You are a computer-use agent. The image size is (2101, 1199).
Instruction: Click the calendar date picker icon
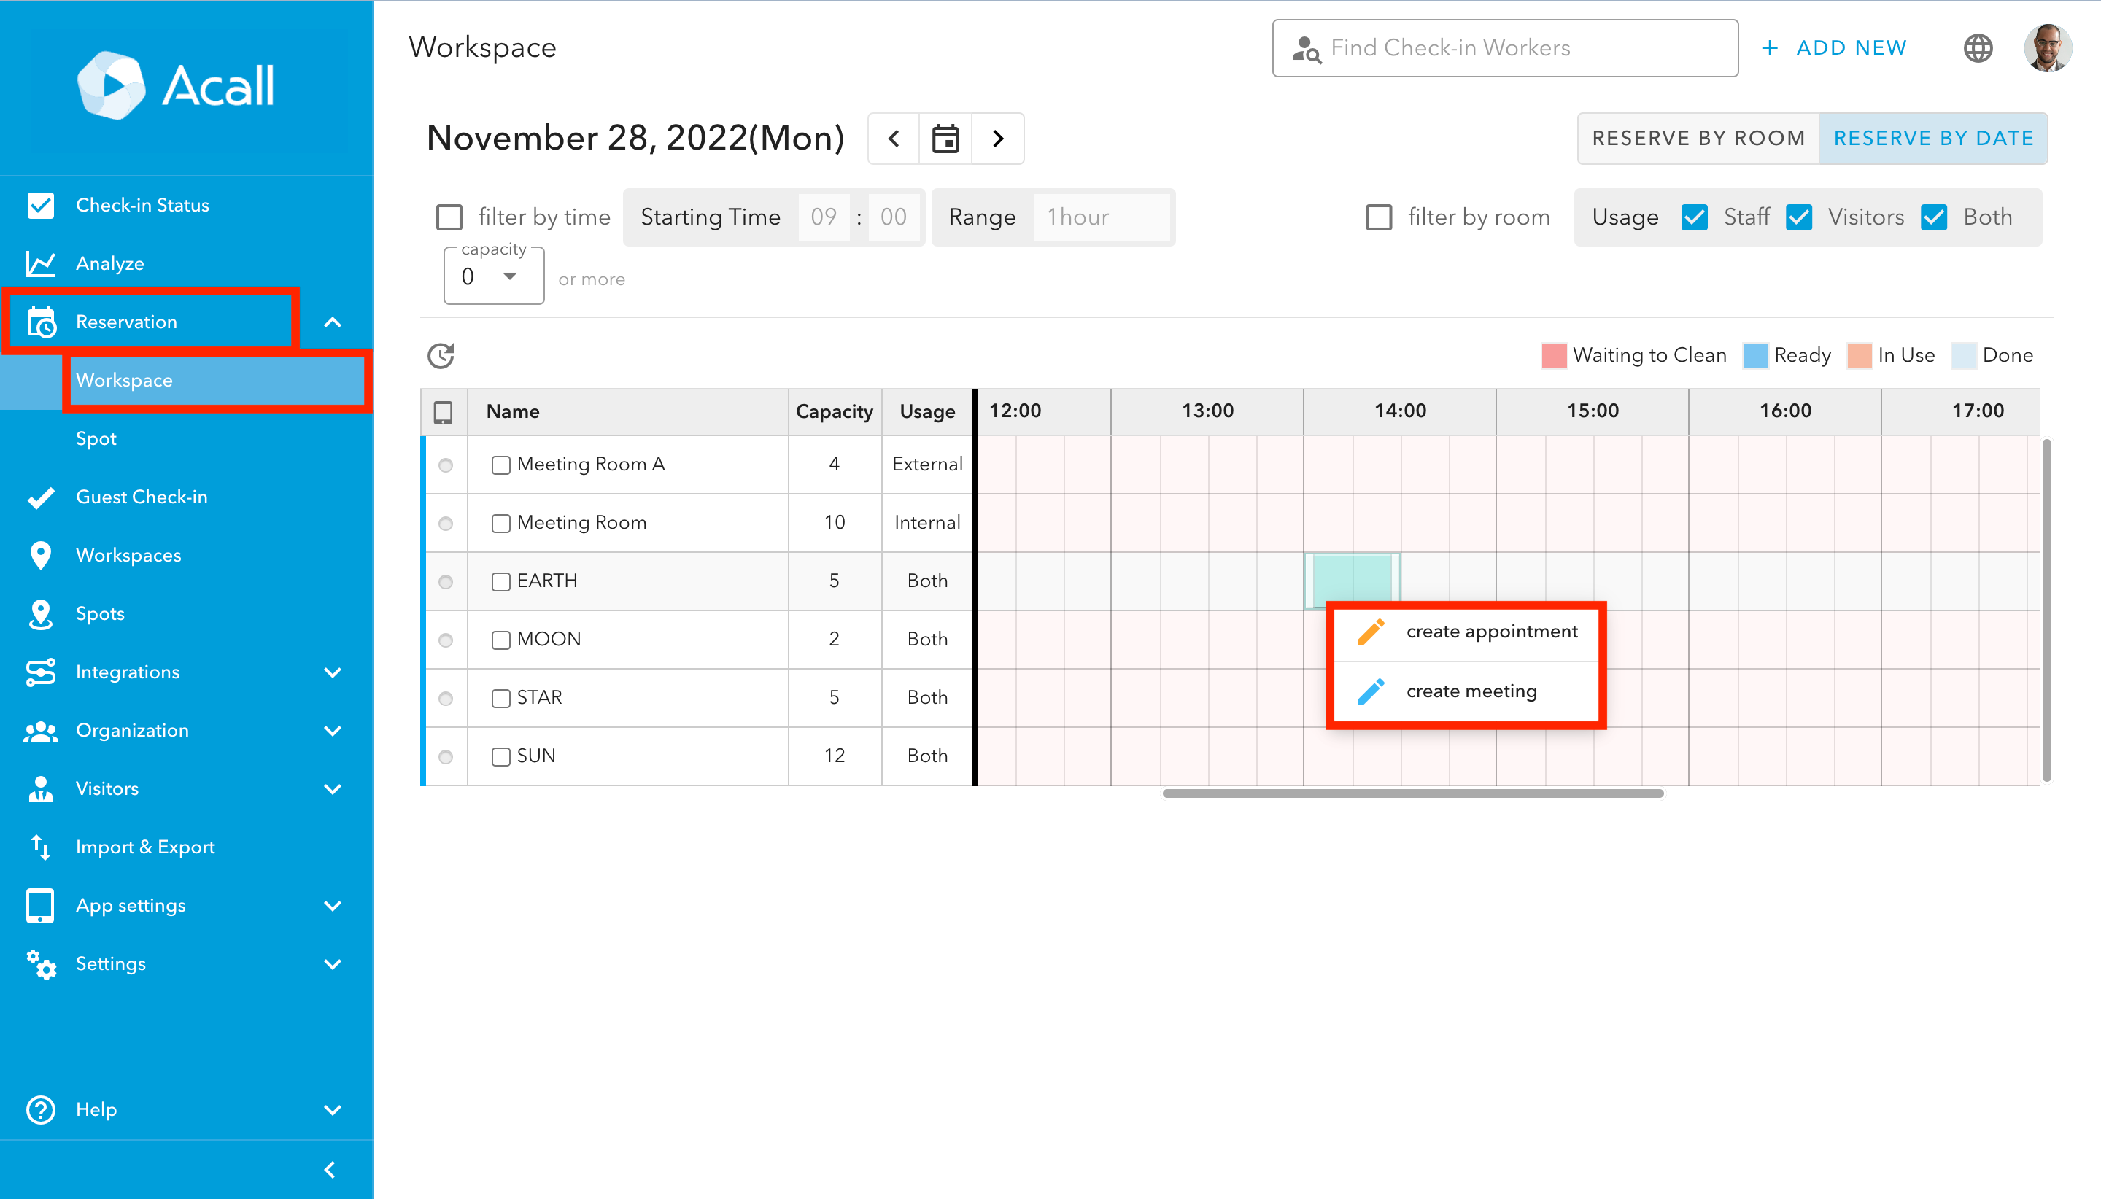(945, 139)
